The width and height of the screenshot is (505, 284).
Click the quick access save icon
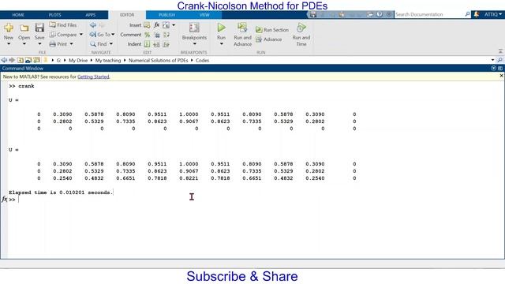pos(313,14)
